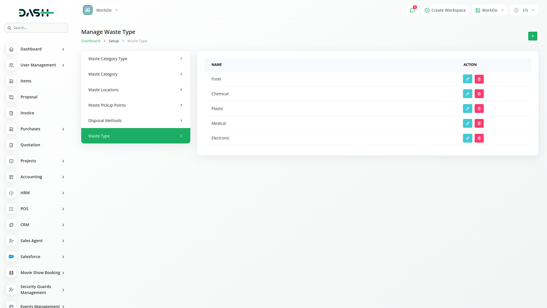Expand the Purchases submenu

click(x=63, y=129)
